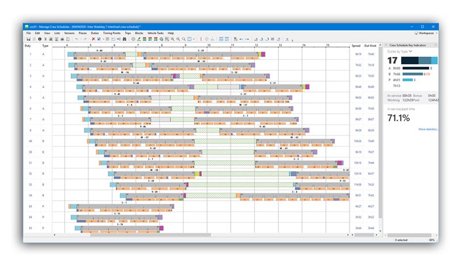Image resolution: width=462 pixels, height=266 pixels.
Task: Click the binoculars Find icon
Action: (x=125, y=39)
